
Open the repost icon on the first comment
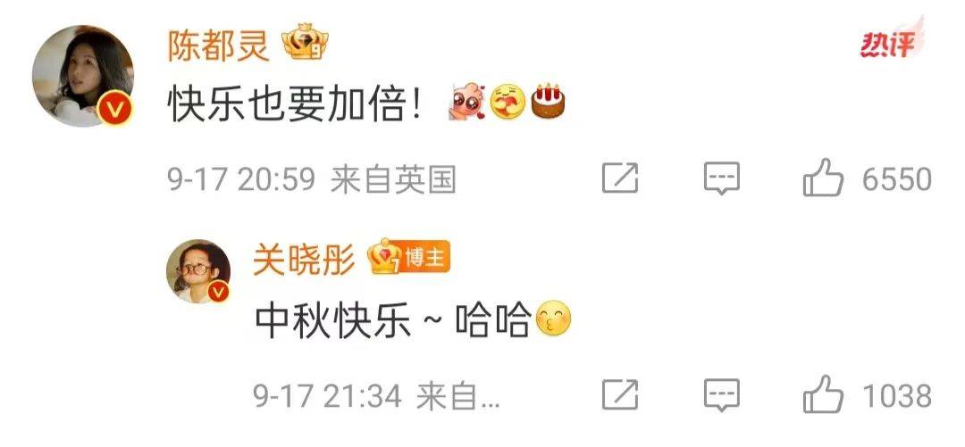[x=620, y=179]
